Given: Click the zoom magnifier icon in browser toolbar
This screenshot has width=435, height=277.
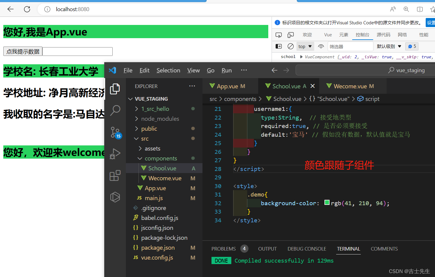Looking at the screenshot, I should tap(406, 9).
